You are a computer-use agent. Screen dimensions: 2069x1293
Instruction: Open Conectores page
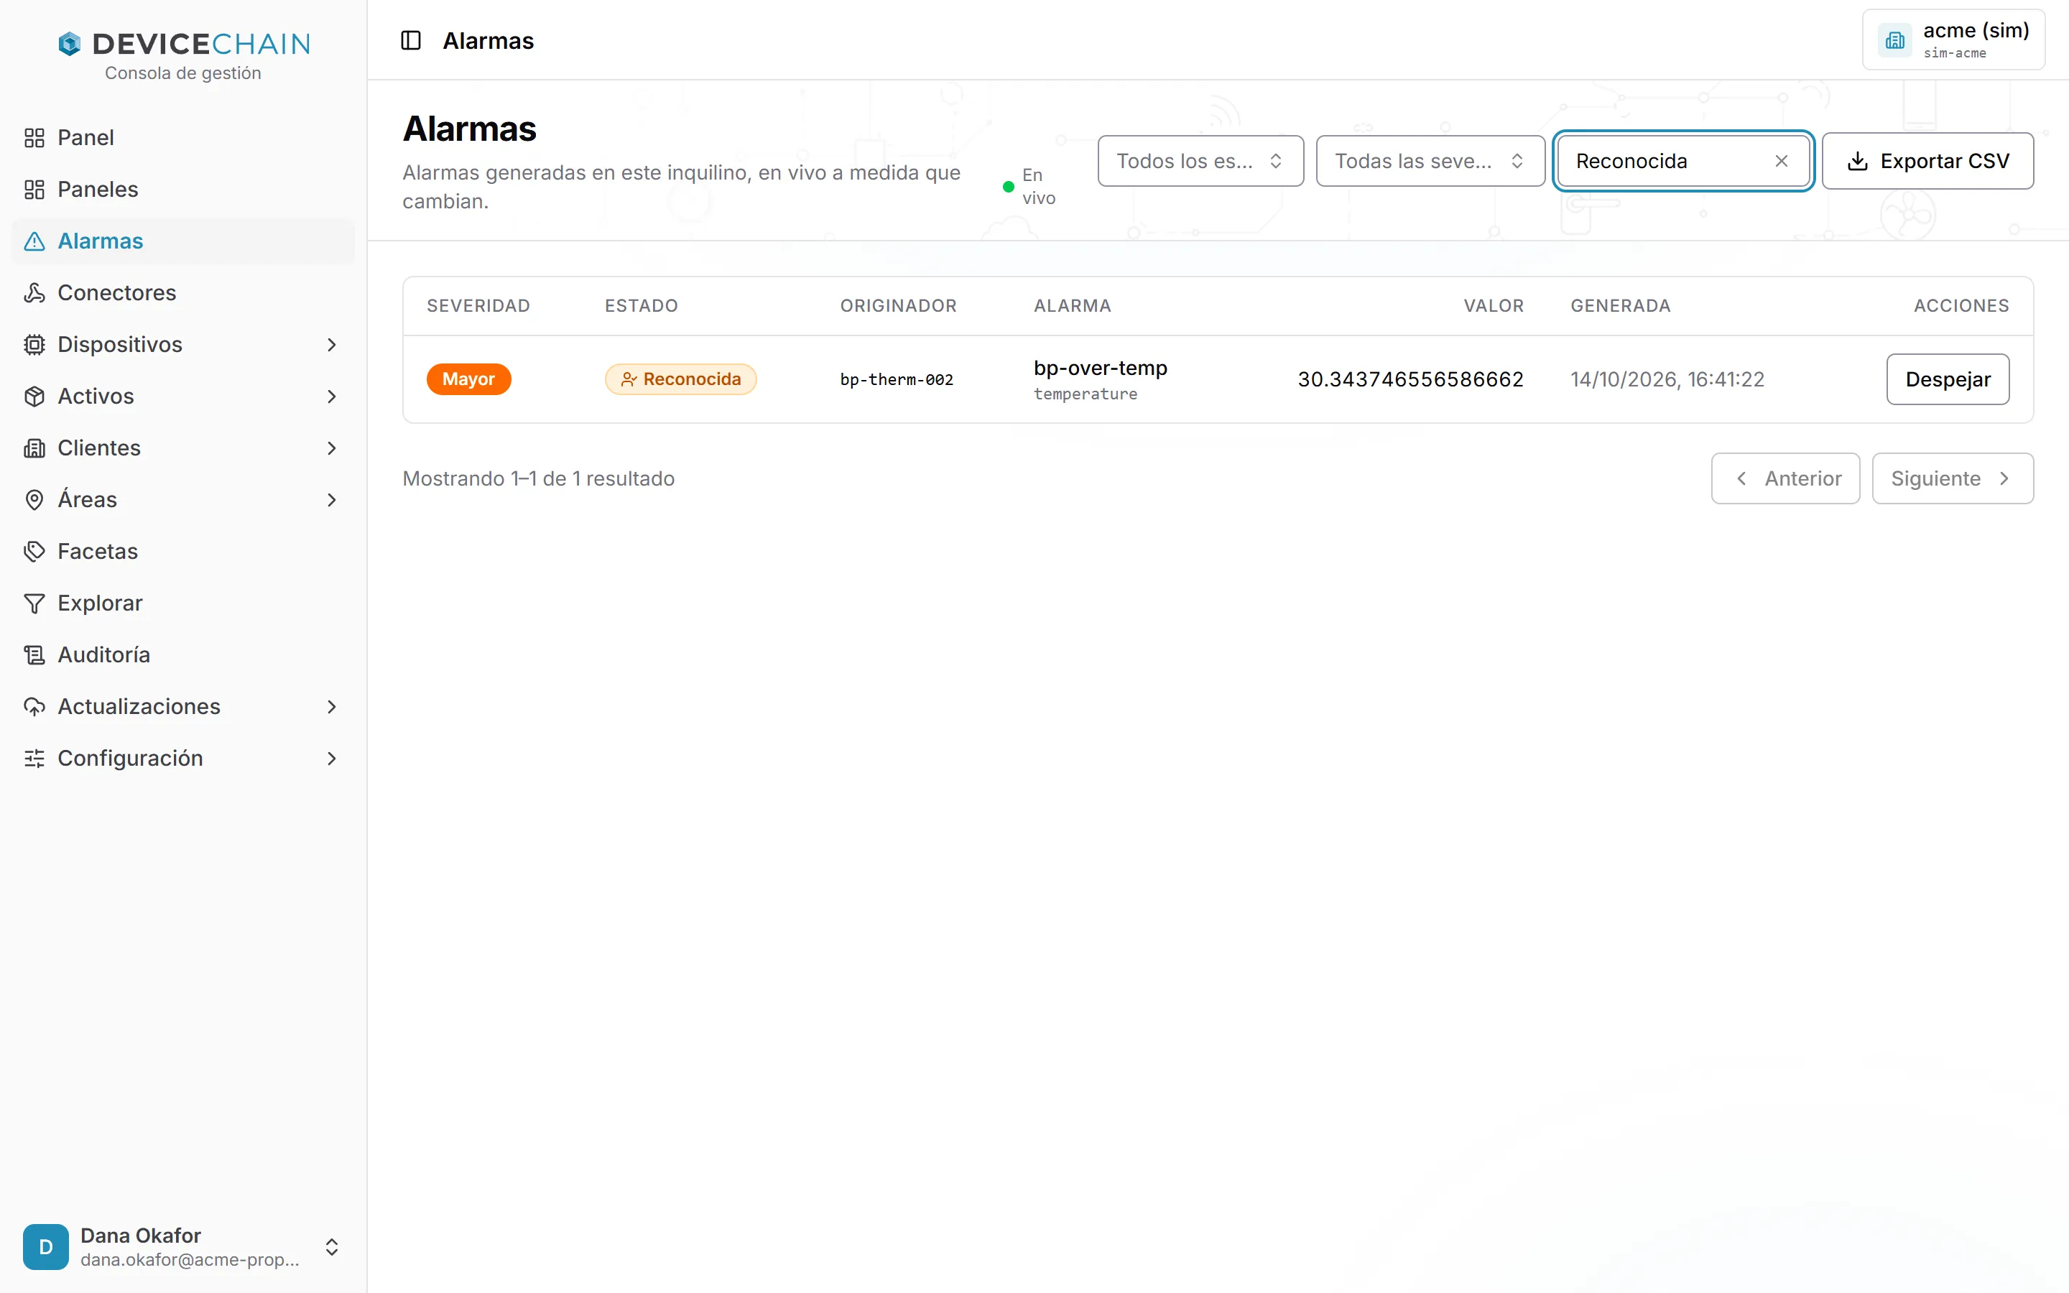183,292
